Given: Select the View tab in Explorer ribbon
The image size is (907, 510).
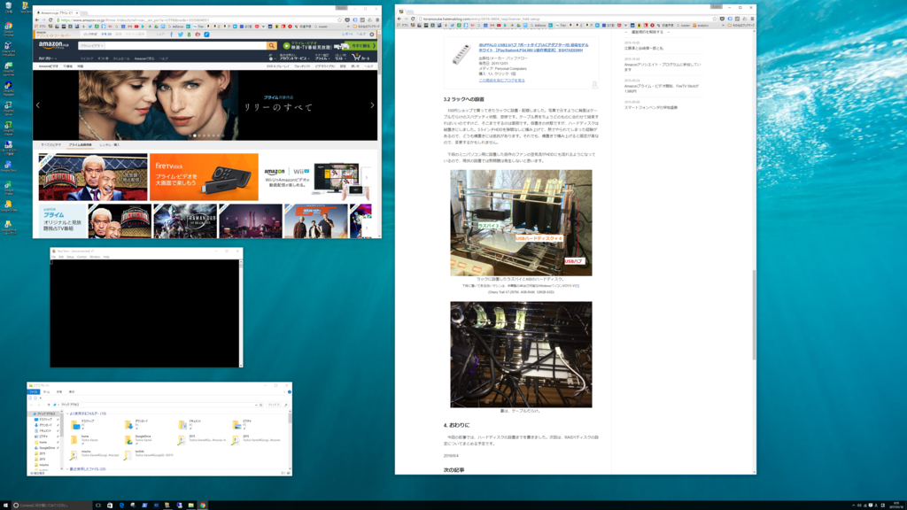Looking at the screenshot, I should click(x=72, y=391).
